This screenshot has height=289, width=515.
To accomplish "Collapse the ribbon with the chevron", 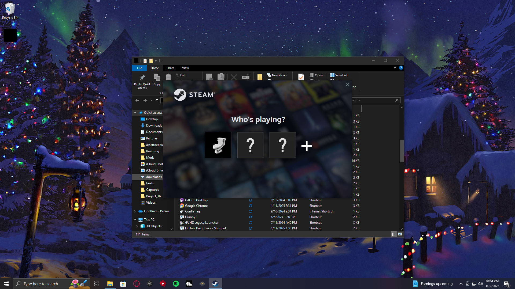I will click(395, 68).
